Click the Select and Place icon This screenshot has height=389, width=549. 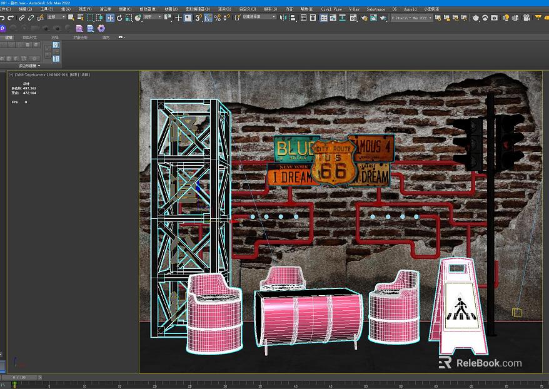click(x=138, y=18)
